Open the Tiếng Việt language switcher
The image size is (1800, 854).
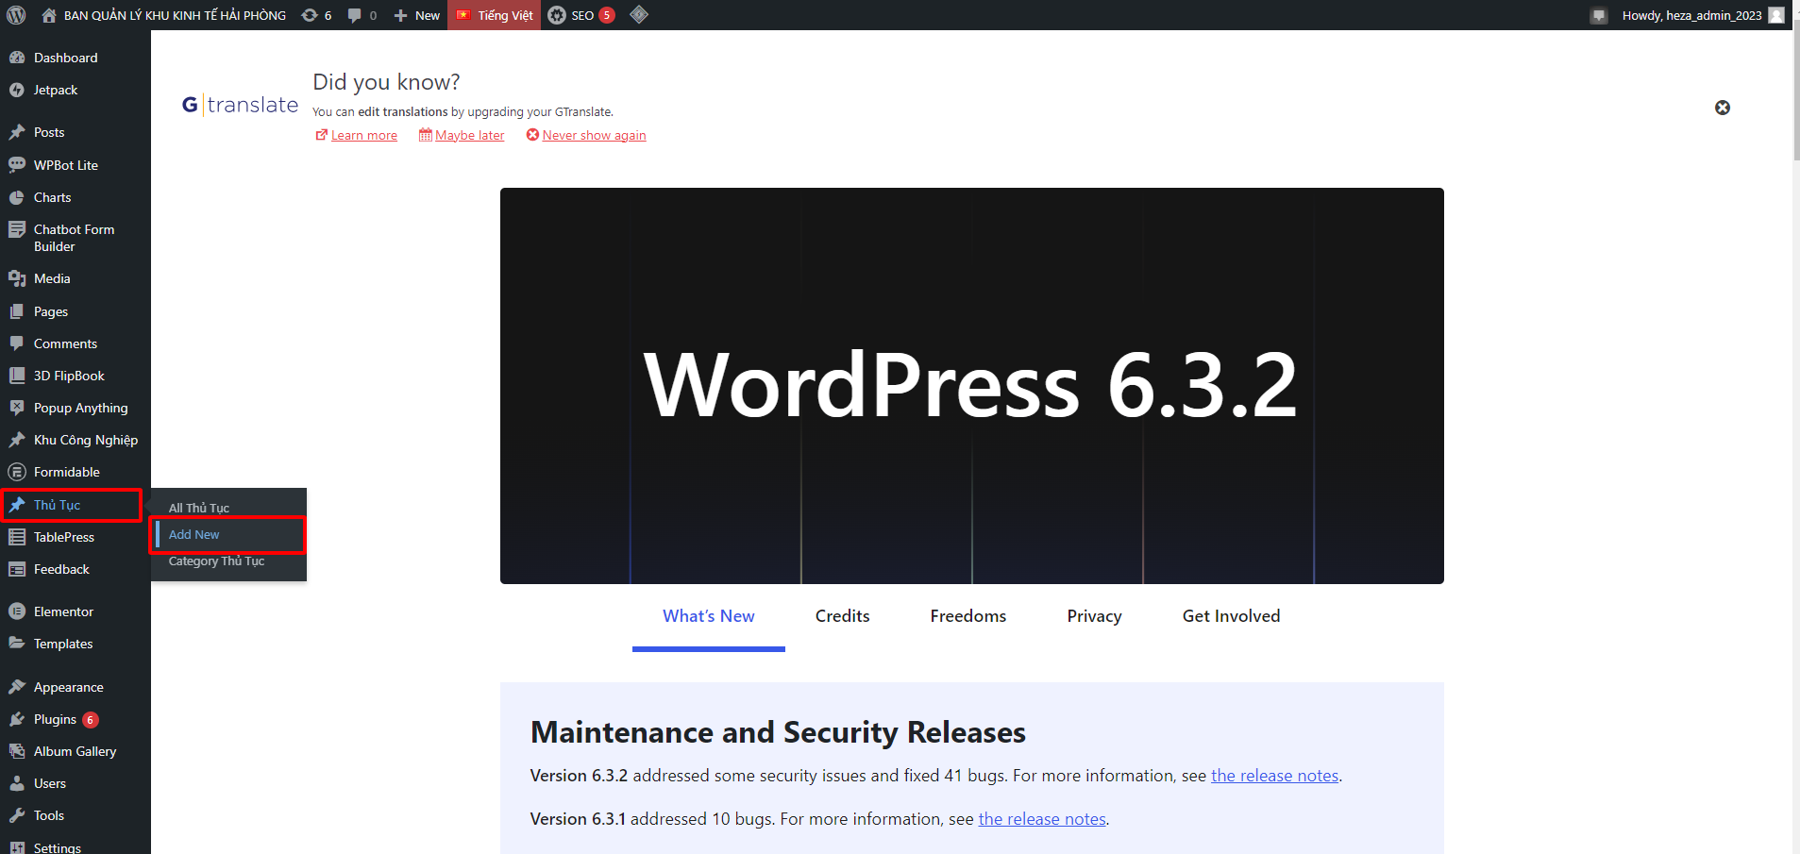click(495, 15)
